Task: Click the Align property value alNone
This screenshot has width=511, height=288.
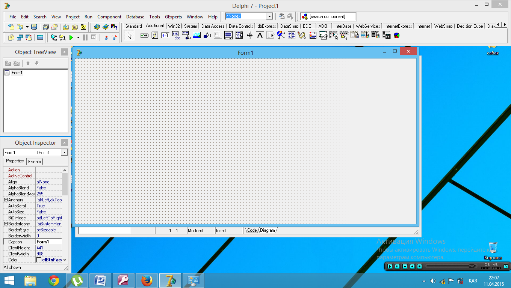Action: [49, 182]
